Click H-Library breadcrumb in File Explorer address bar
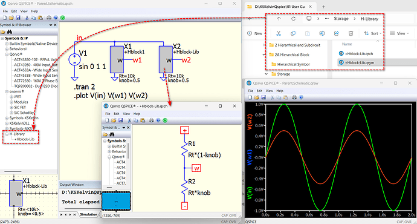The width and height of the screenshot is (417, 224). 369,19
